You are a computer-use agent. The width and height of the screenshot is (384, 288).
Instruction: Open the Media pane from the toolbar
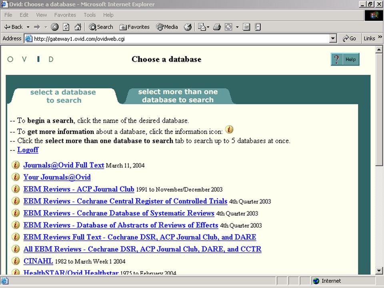[167, 27]
